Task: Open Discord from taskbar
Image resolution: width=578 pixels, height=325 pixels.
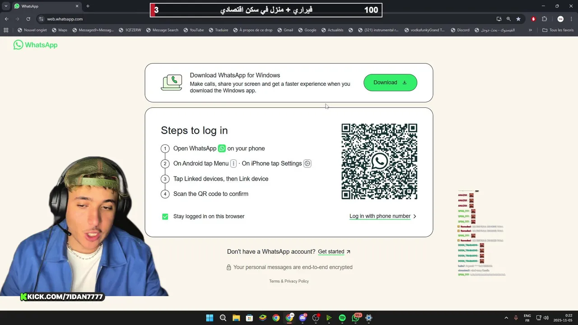Action: (x=303, y=318)
